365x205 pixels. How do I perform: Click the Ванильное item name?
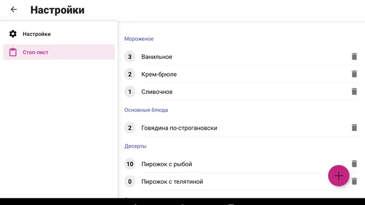tap(157, 57)
